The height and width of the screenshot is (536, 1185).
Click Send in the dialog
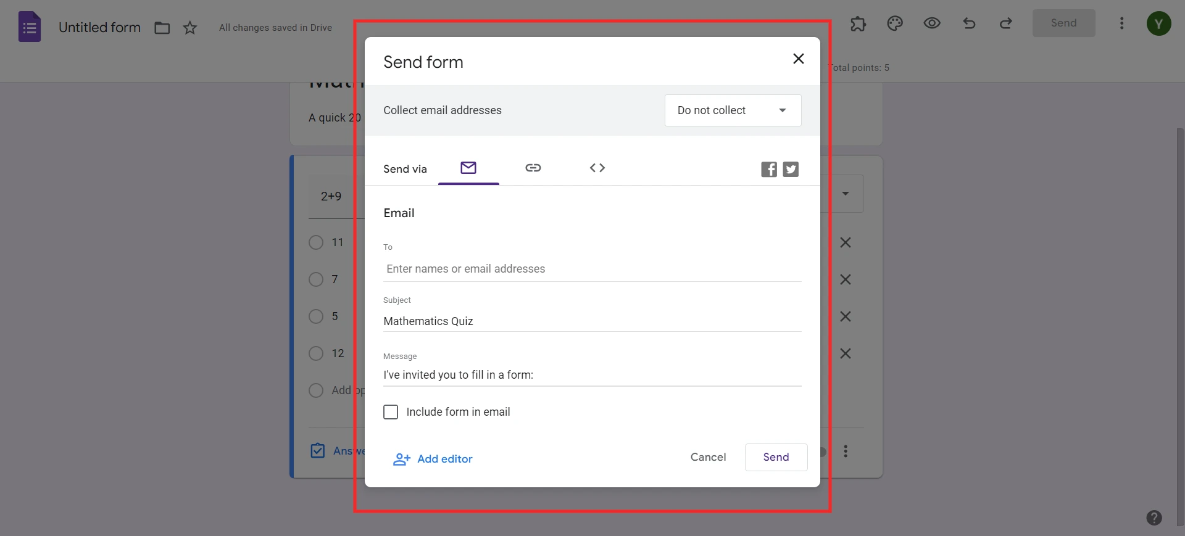click(x=776, y=457)
